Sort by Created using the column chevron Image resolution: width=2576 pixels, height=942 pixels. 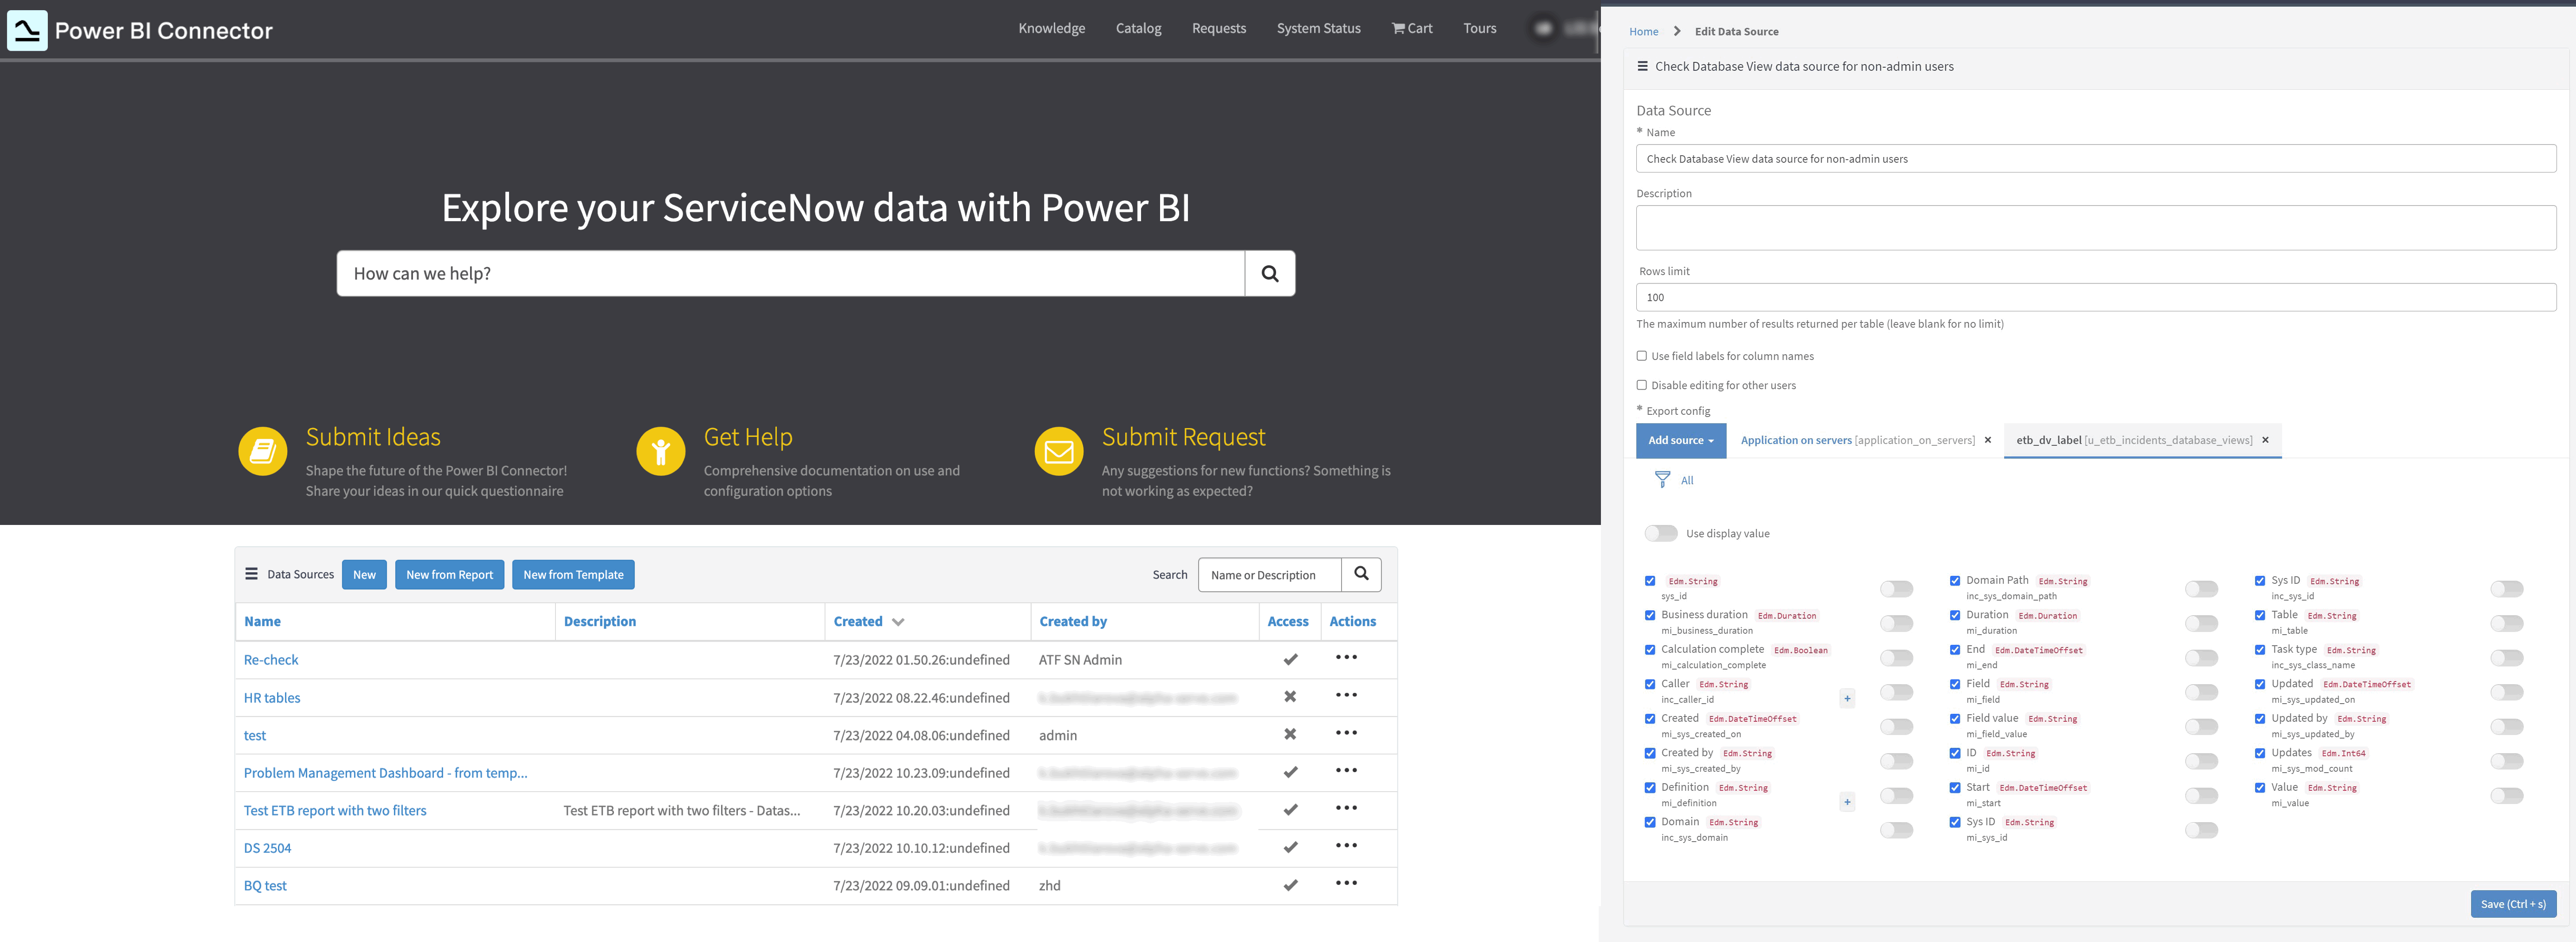[897, 621]
